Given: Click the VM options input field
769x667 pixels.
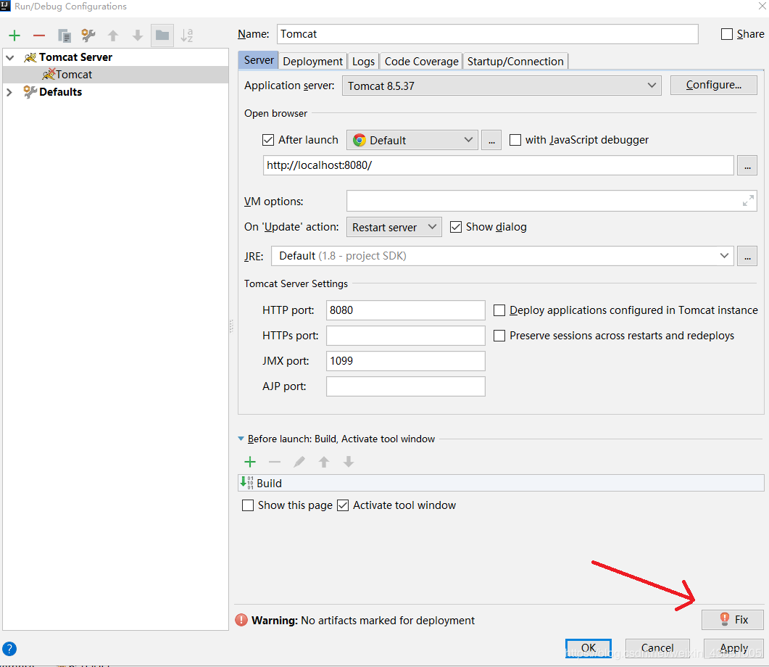Looking at the screenshot, I should coord(552,201).
